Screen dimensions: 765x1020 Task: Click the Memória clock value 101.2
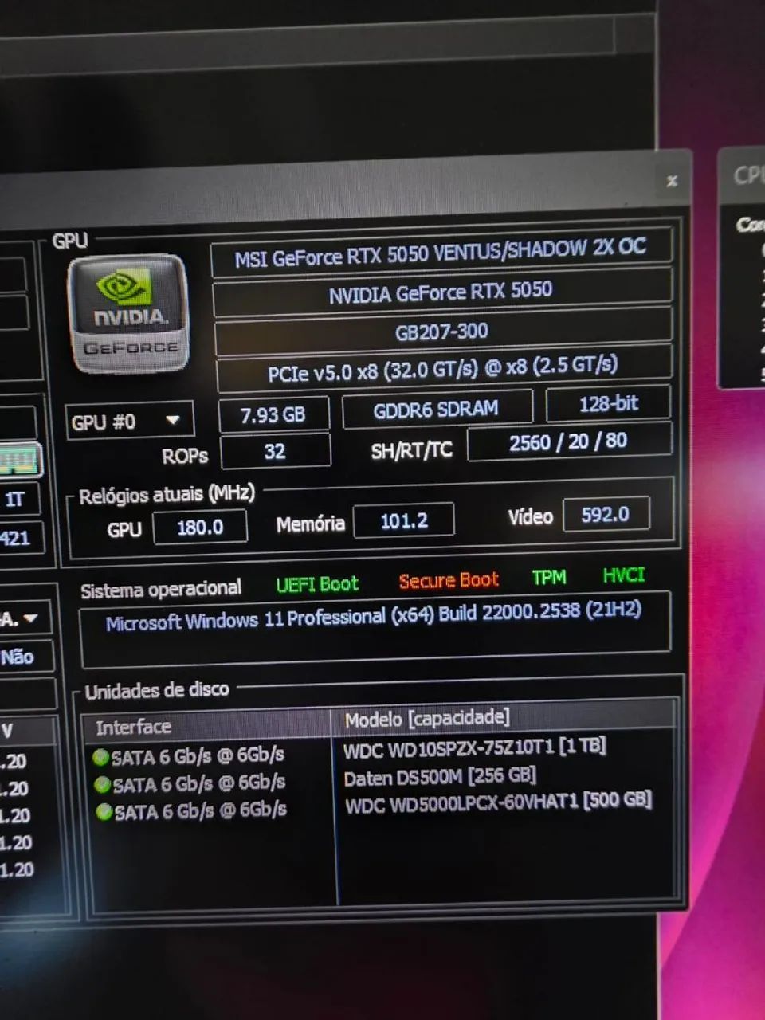404,520
